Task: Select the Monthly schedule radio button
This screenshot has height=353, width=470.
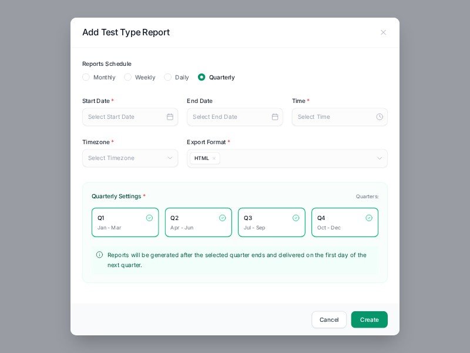Action: [86, 77]
